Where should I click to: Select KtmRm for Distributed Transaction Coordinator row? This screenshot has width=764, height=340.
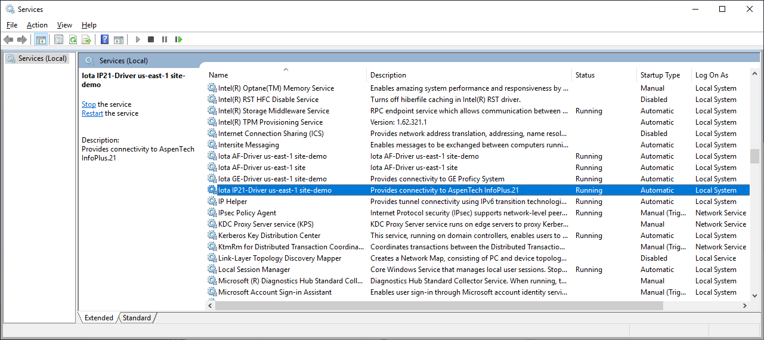477,247
